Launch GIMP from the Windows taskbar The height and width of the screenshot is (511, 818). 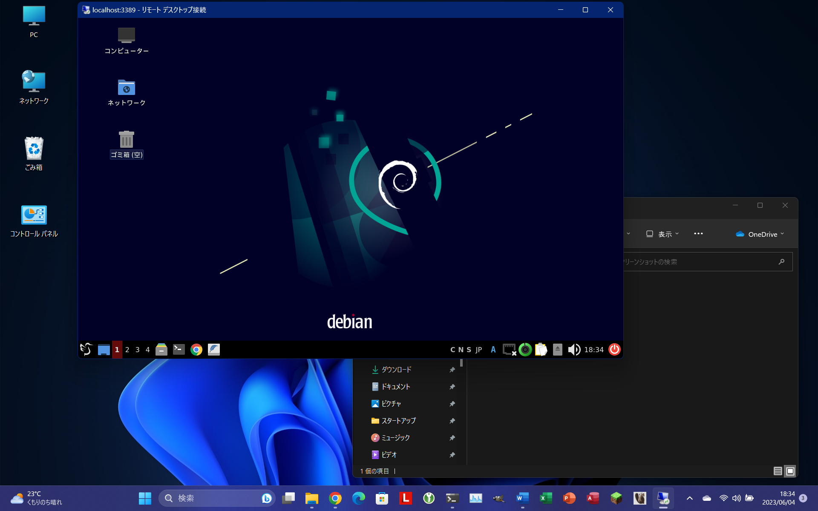pyautogui.click(x=499, y=498)
